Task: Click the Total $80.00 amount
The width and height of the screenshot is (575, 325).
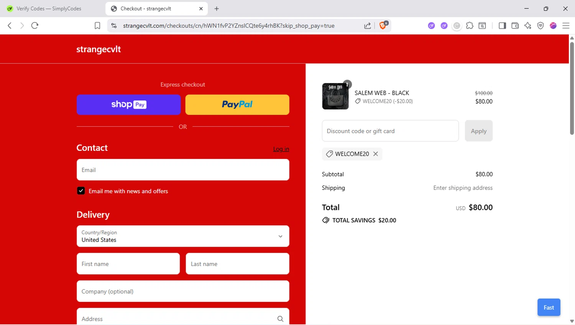Action: 480,208
